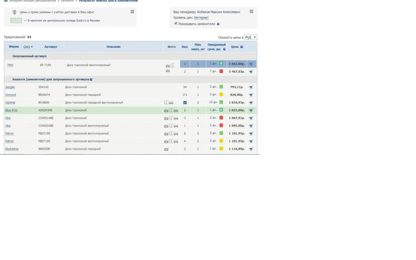Click the stock quantity 171 for Concord

(185, 95)
